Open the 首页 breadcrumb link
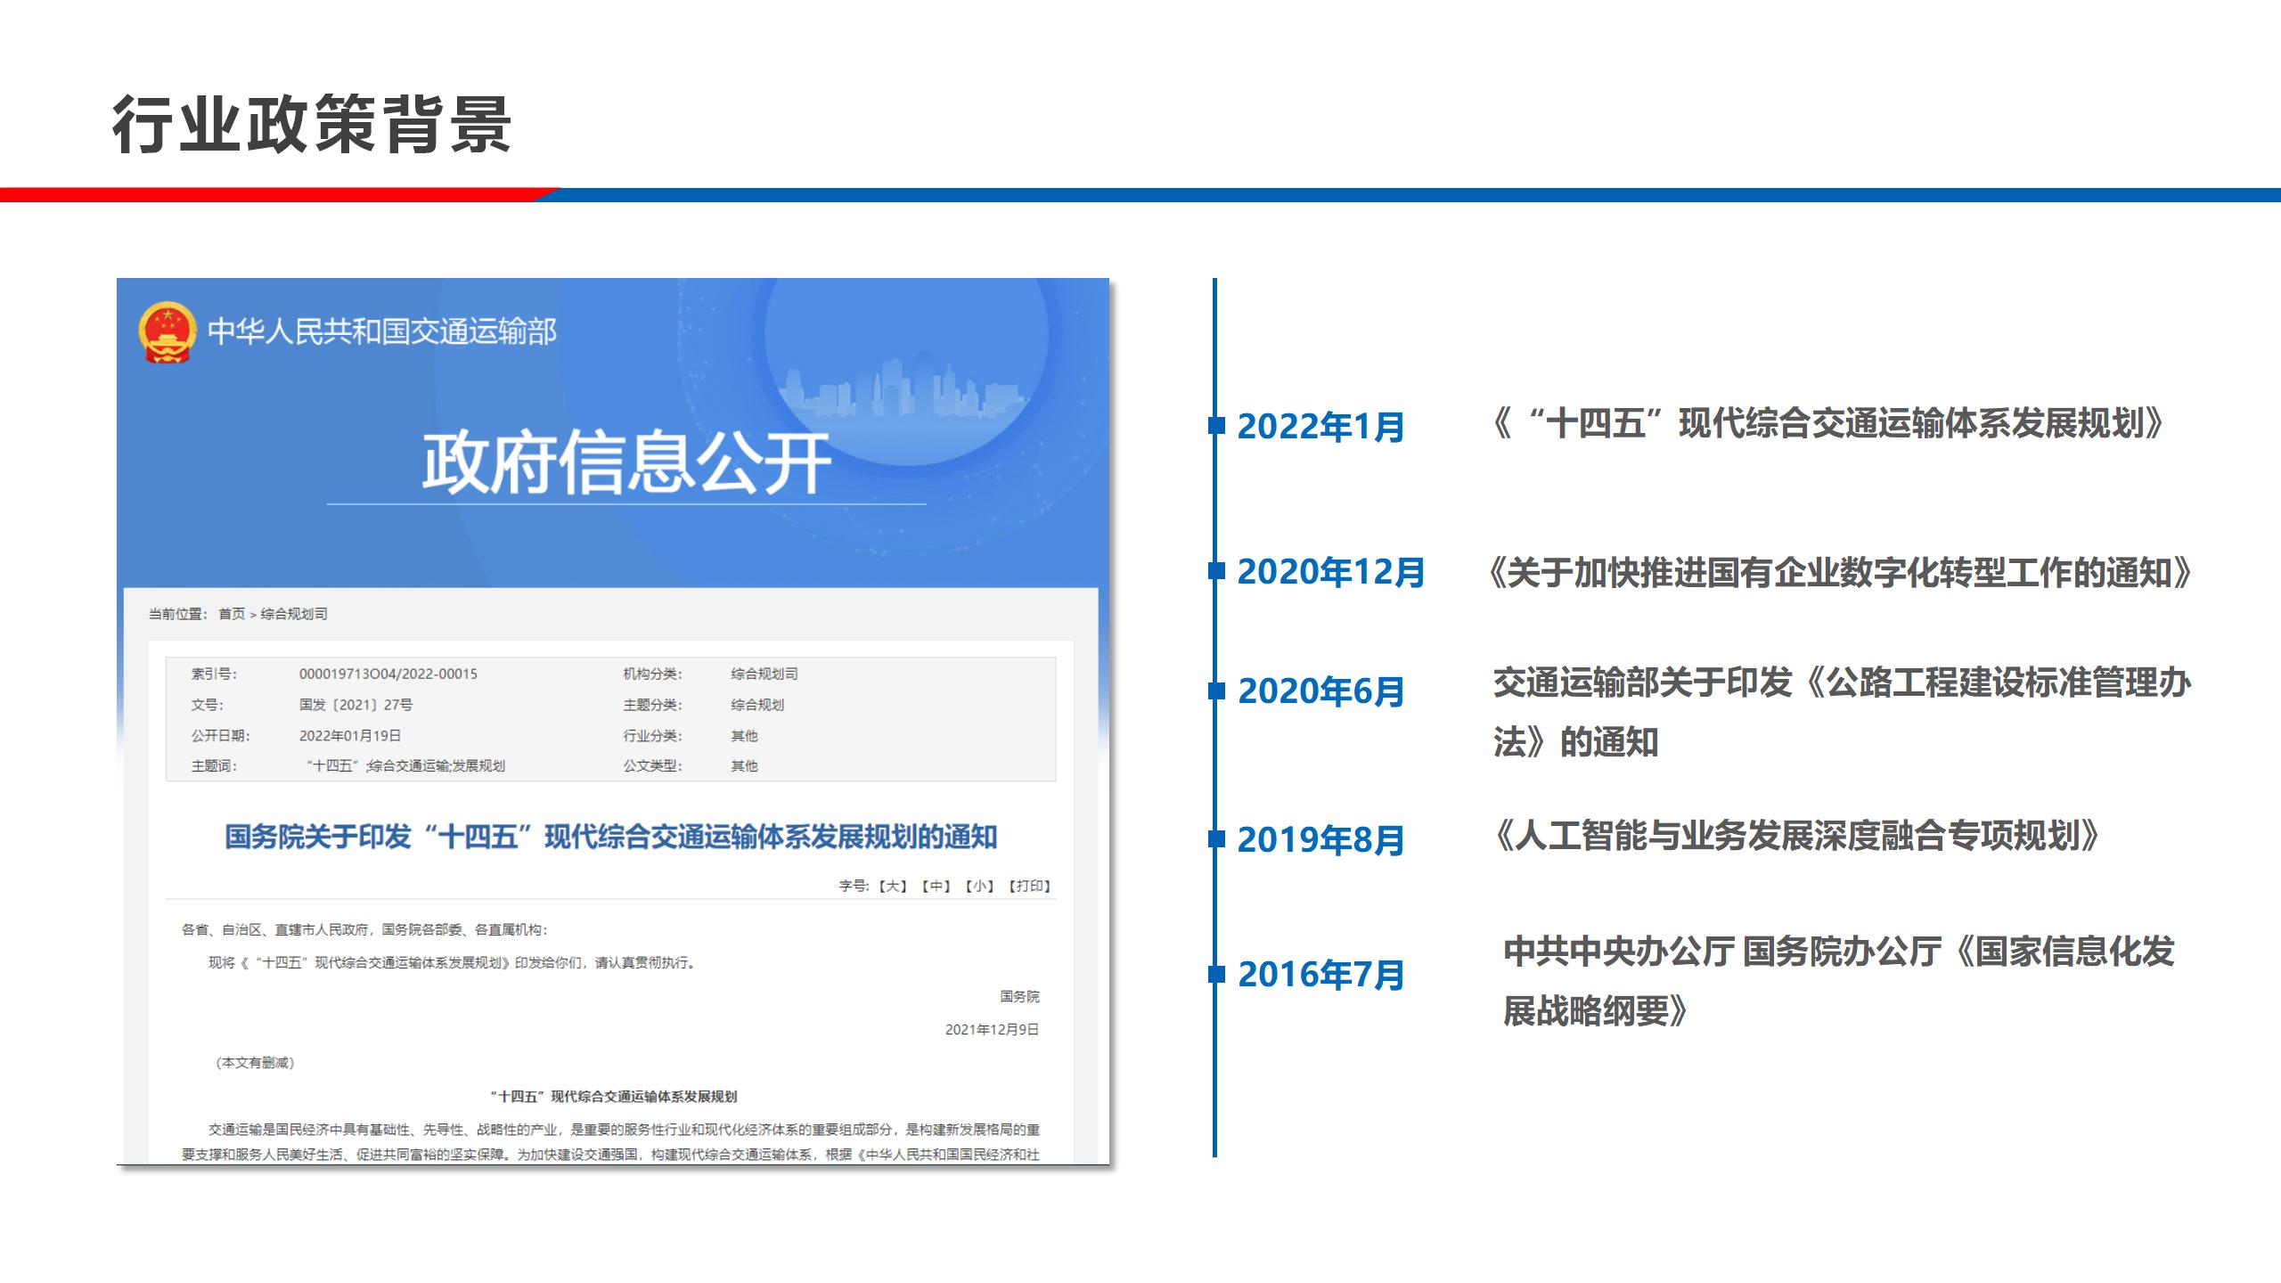The height and width of the screenshot is (1283, 2281). click(232, 614)
